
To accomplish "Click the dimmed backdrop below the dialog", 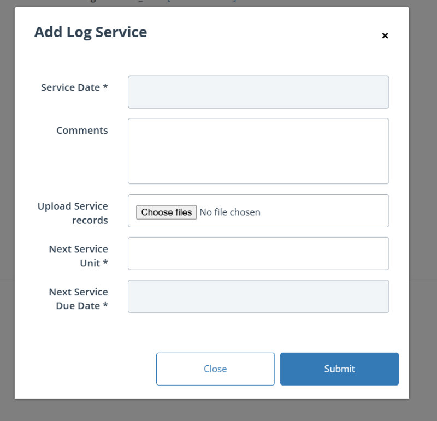I will click(218, 410).
